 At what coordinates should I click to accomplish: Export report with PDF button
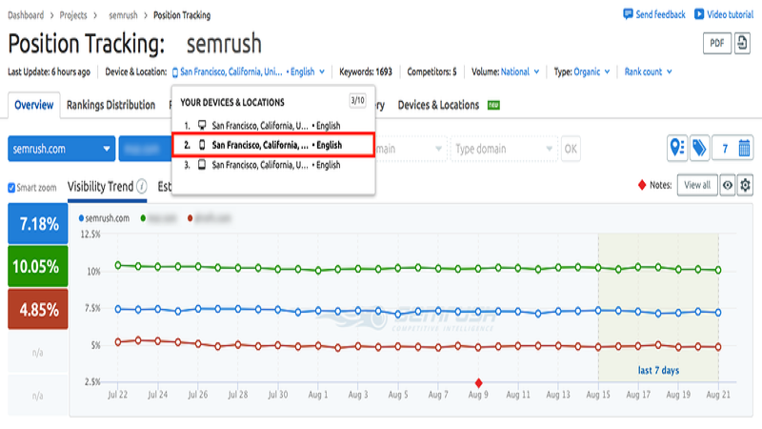pos(717,43)
